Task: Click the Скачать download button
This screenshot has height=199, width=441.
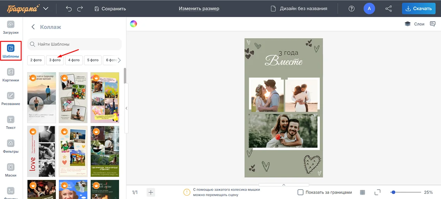Action: pyautogui.click(x=418, y=8)
